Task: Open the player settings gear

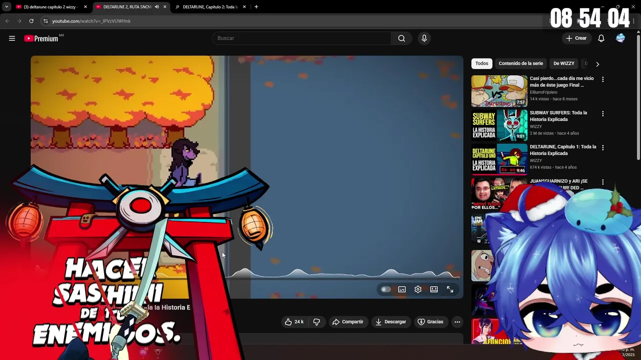Action: point(418,289)
